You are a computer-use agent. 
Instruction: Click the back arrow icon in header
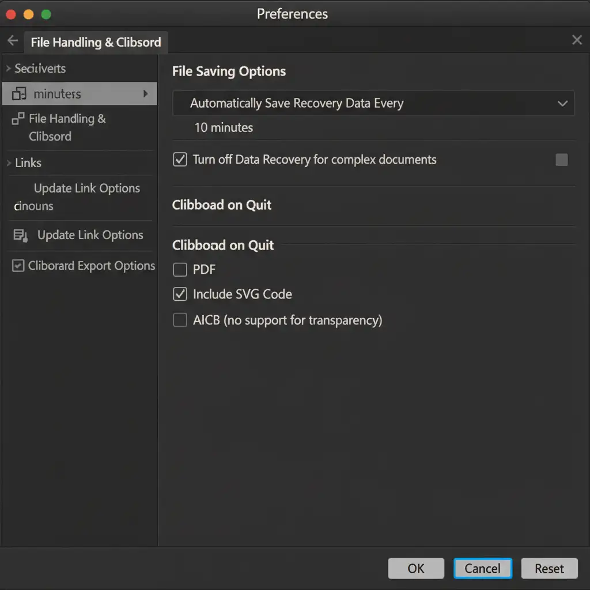click(13, 41)
